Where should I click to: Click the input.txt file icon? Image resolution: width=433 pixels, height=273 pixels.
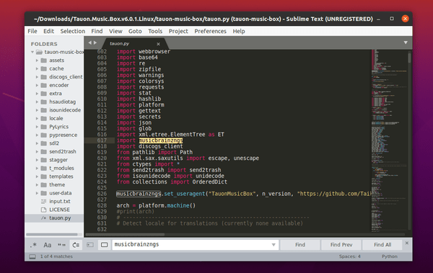click(x=43, y=201)
